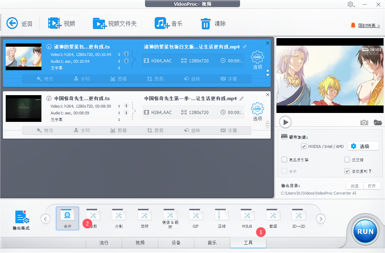The image size is (385, 253).
Task: Click the right arrow to show more tools
Action: point(321,219)
